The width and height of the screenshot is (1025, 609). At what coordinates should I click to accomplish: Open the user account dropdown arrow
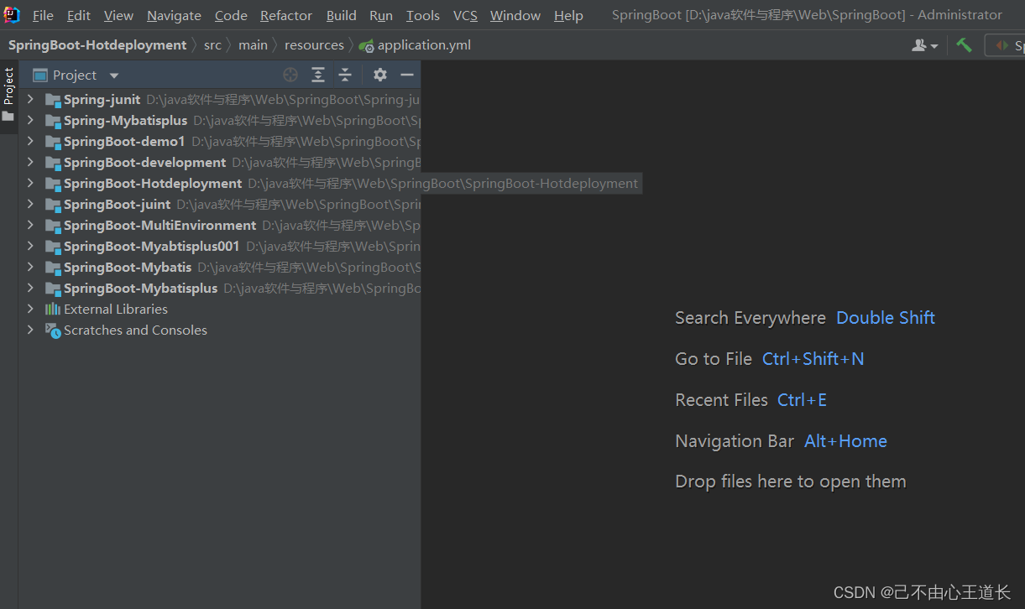point(934,46)
